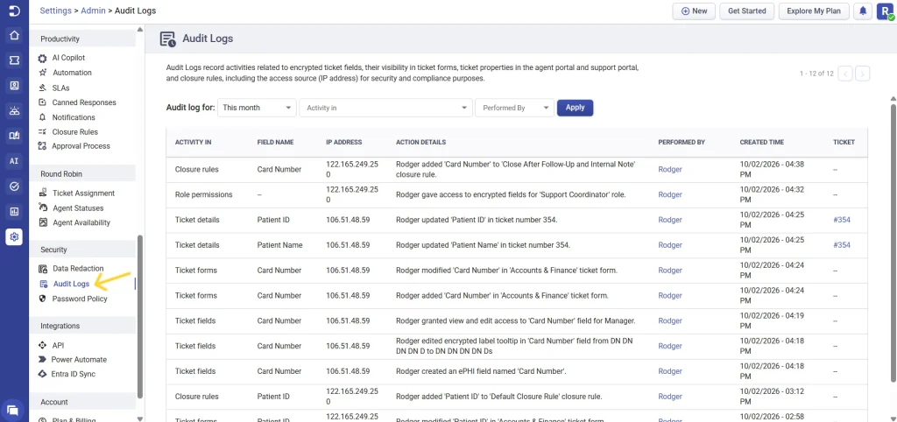
Task: Click 'Patient Name' field name cell
Action: pos(279,245)
